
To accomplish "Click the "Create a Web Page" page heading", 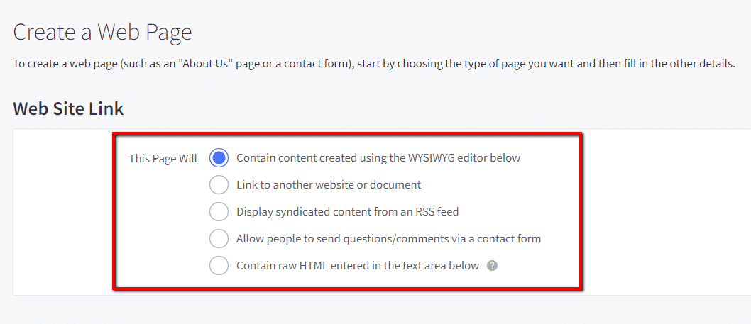I will (102, 32).
